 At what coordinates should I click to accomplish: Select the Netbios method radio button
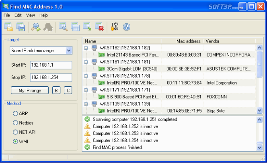[x=15, y=123]
